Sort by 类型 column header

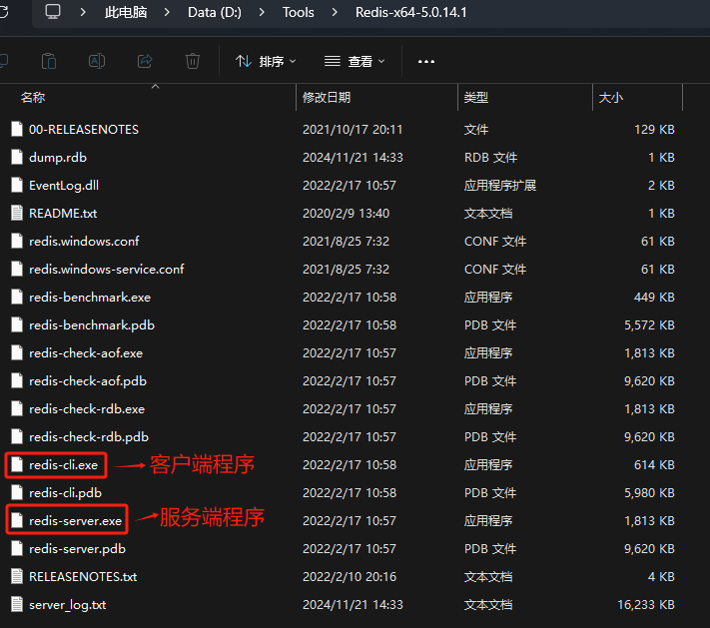(x=476, y=98)
